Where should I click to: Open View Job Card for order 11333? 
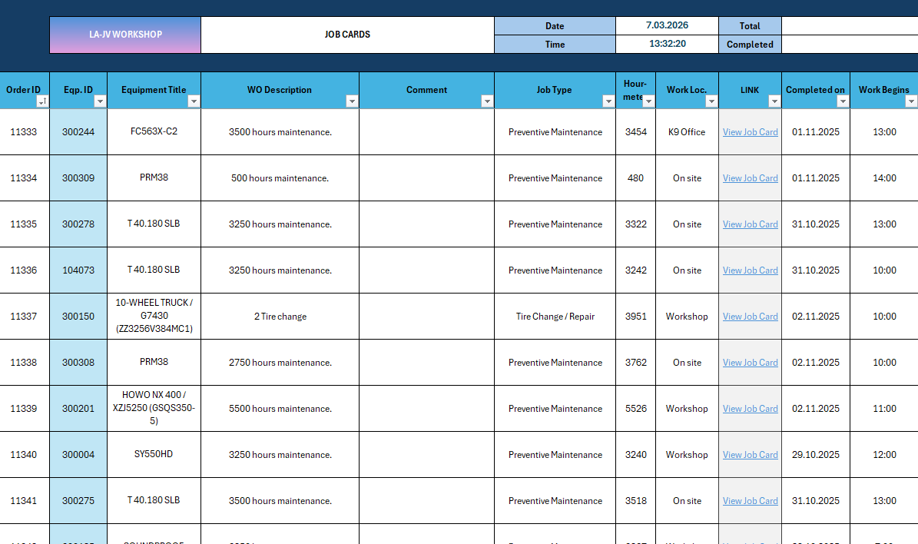tap(750, 131)
